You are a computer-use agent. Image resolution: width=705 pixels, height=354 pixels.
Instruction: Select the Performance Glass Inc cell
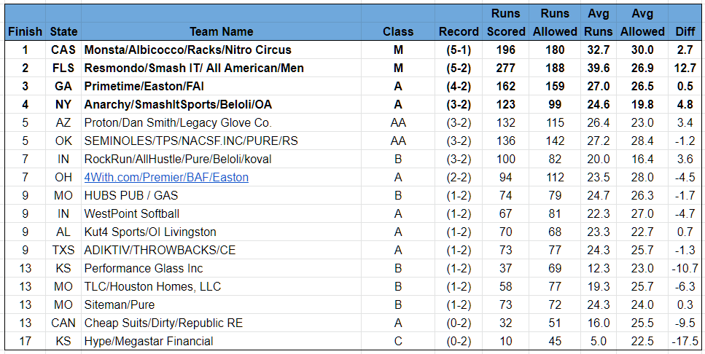point(221,268)
